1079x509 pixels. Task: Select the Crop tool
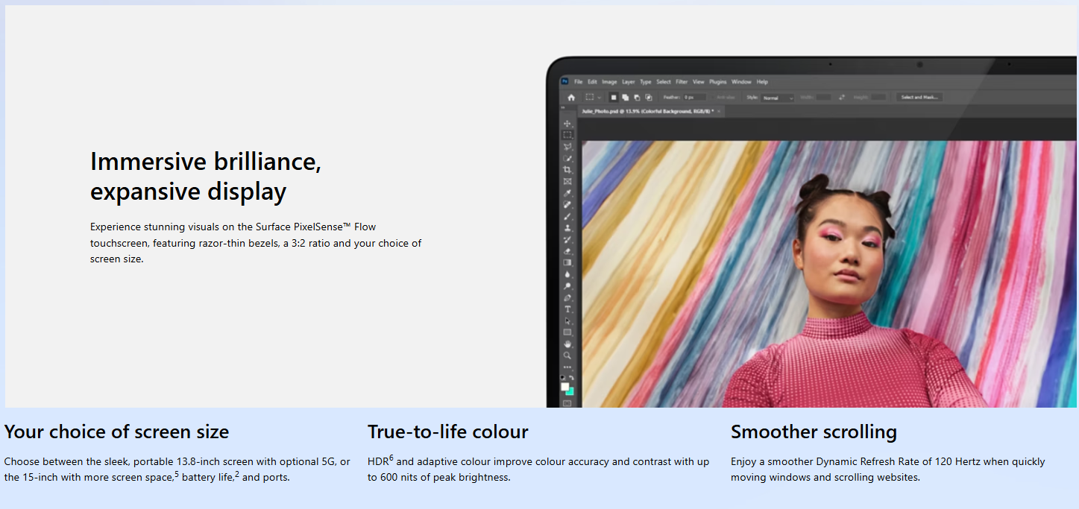click(x=567, y=170)
